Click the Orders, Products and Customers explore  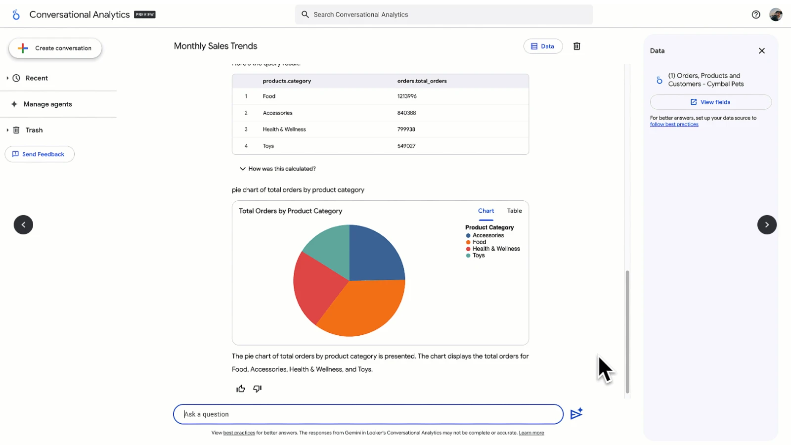[706, 80]
